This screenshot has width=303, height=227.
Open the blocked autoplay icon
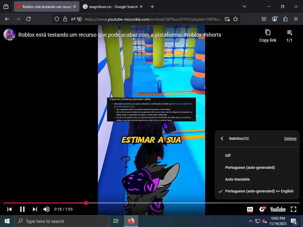tap(79, 19)
